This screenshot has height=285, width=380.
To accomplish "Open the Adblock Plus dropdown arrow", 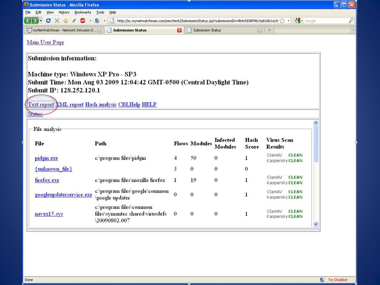I will (x=90, y=21).
